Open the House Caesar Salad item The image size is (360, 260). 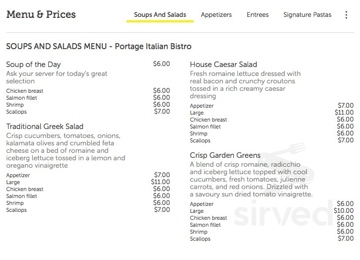[x=223, y=65]
